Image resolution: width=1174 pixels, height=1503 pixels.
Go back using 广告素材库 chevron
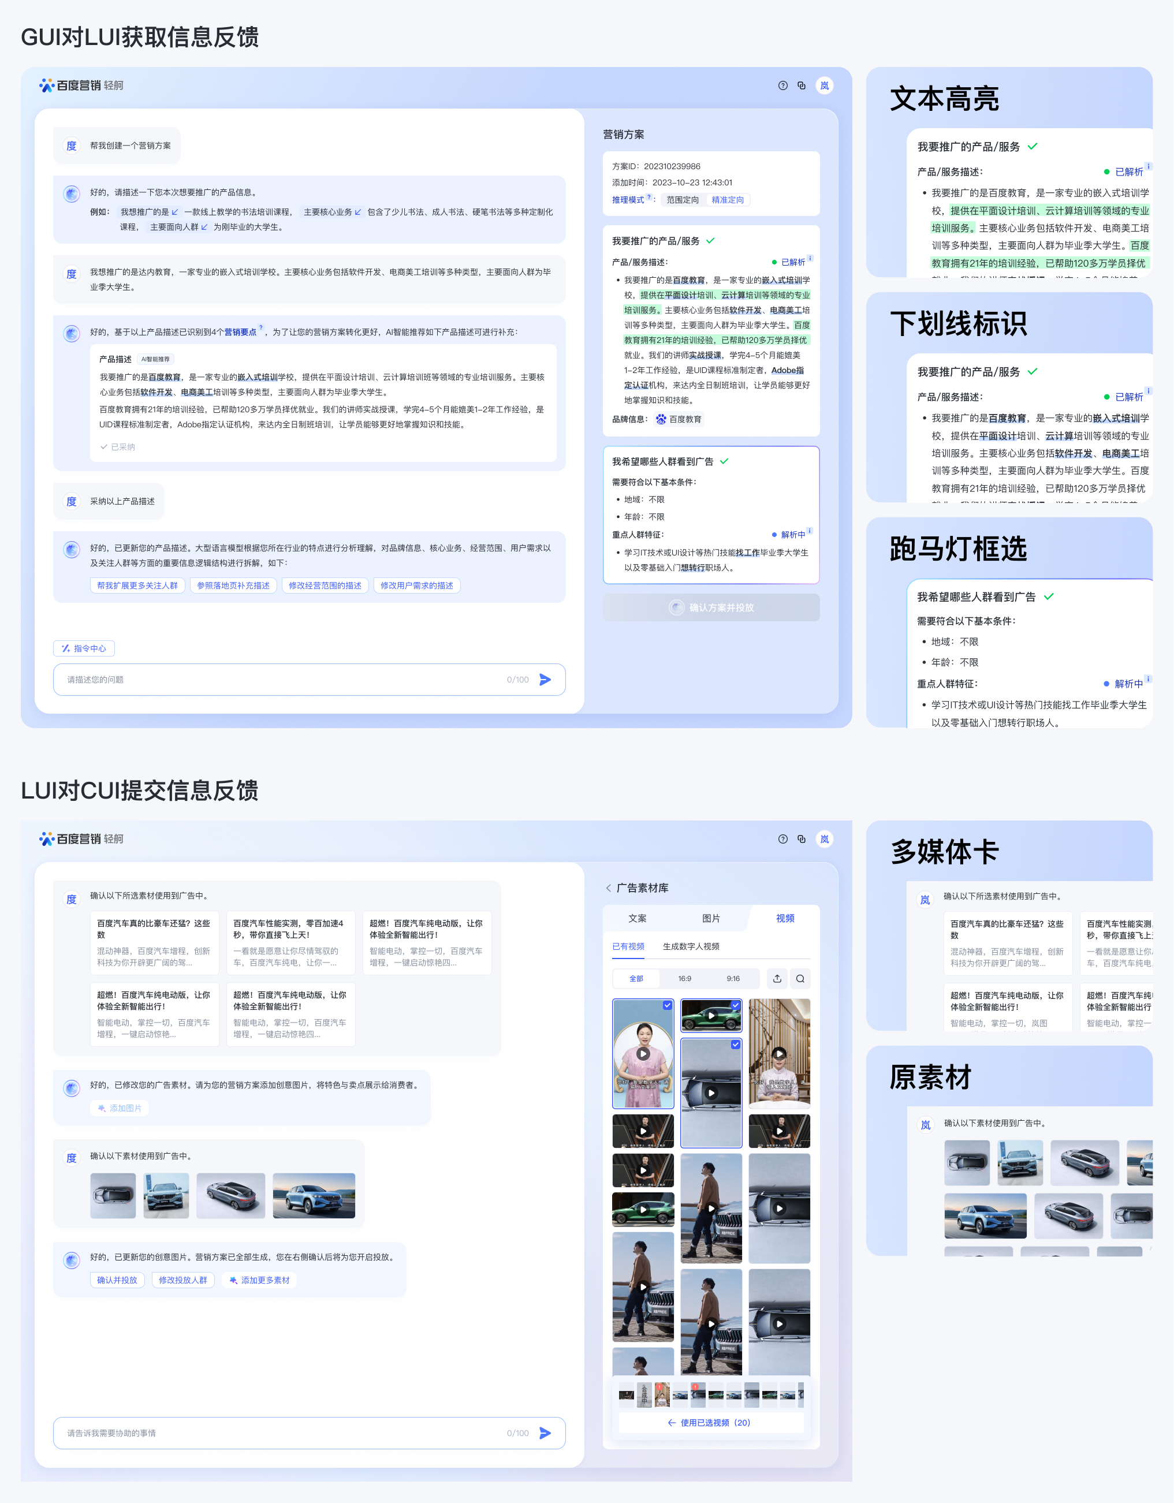608,887
